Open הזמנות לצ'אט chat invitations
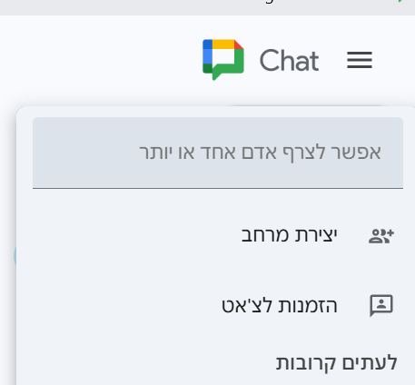Screen dimensions: 415x385 (x=218, y=305)
